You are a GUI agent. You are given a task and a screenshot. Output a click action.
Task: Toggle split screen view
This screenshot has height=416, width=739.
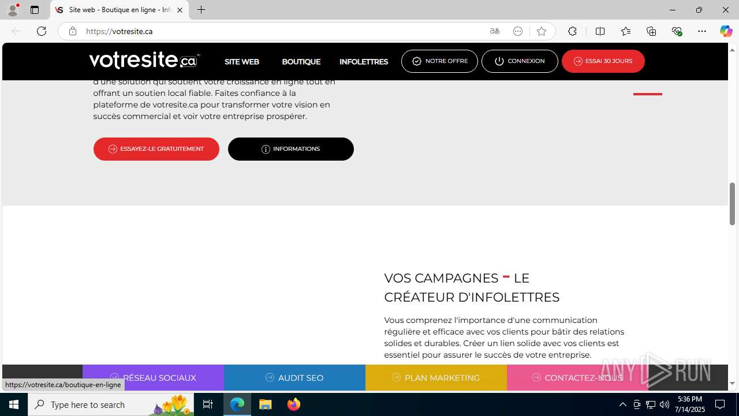(x=600, y=31)
